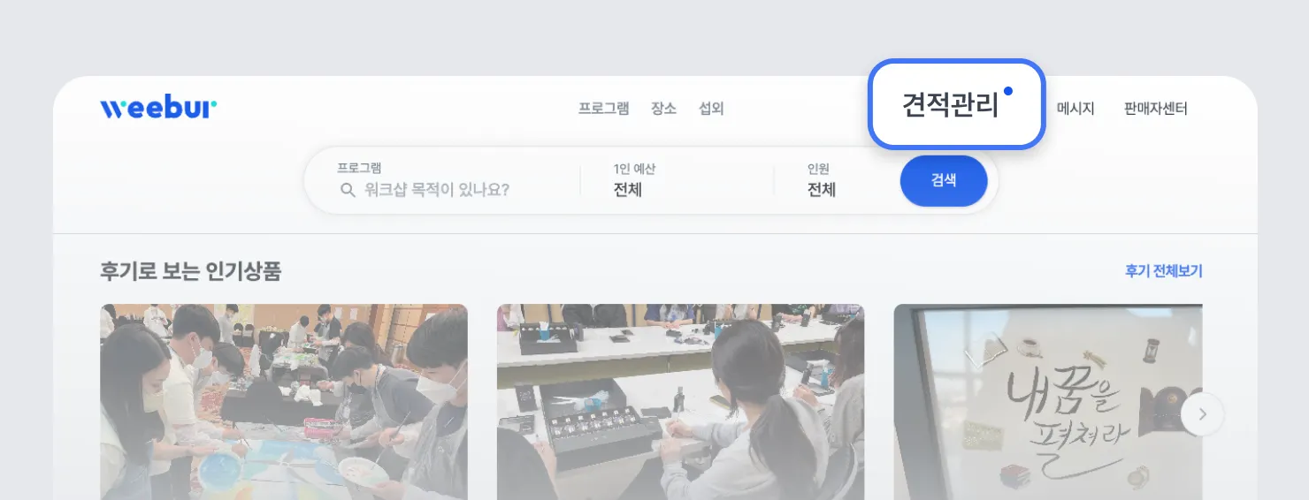The height and width of the screenshot is (500, 1309).
Task: Open the 후기 전체보기 link
Action: tap(1163, 271)
